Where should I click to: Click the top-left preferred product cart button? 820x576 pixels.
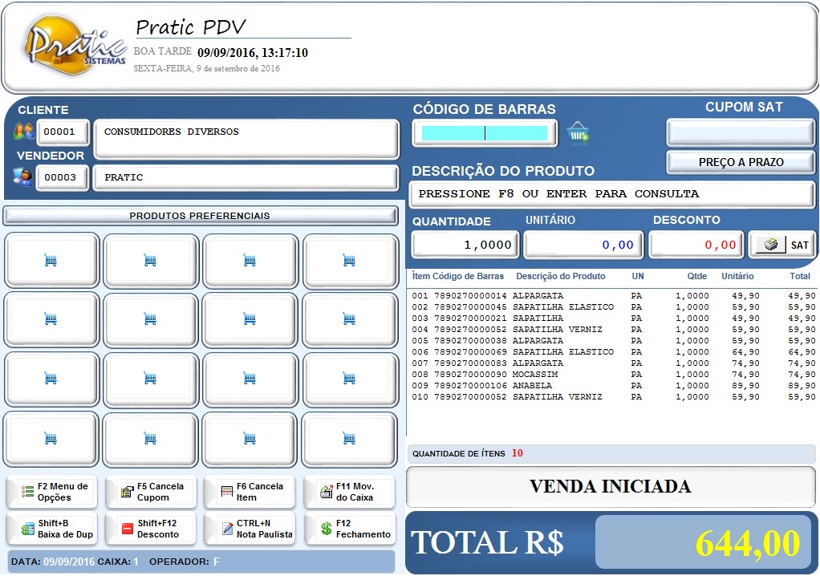click(51, 260)
